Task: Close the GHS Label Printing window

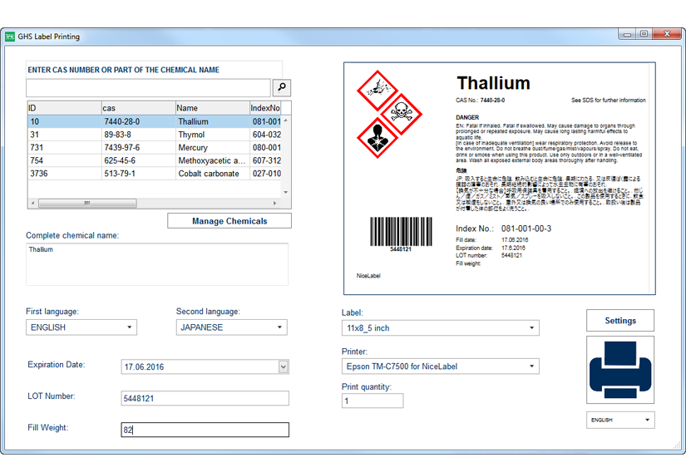Action: pyautogui.click(x=667, y=33)
